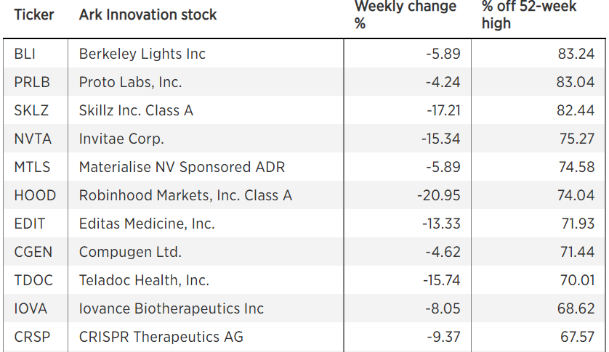Select Invitae Corp. 52-week value 75.27
The image size is (609, 352).
[577, 139]
